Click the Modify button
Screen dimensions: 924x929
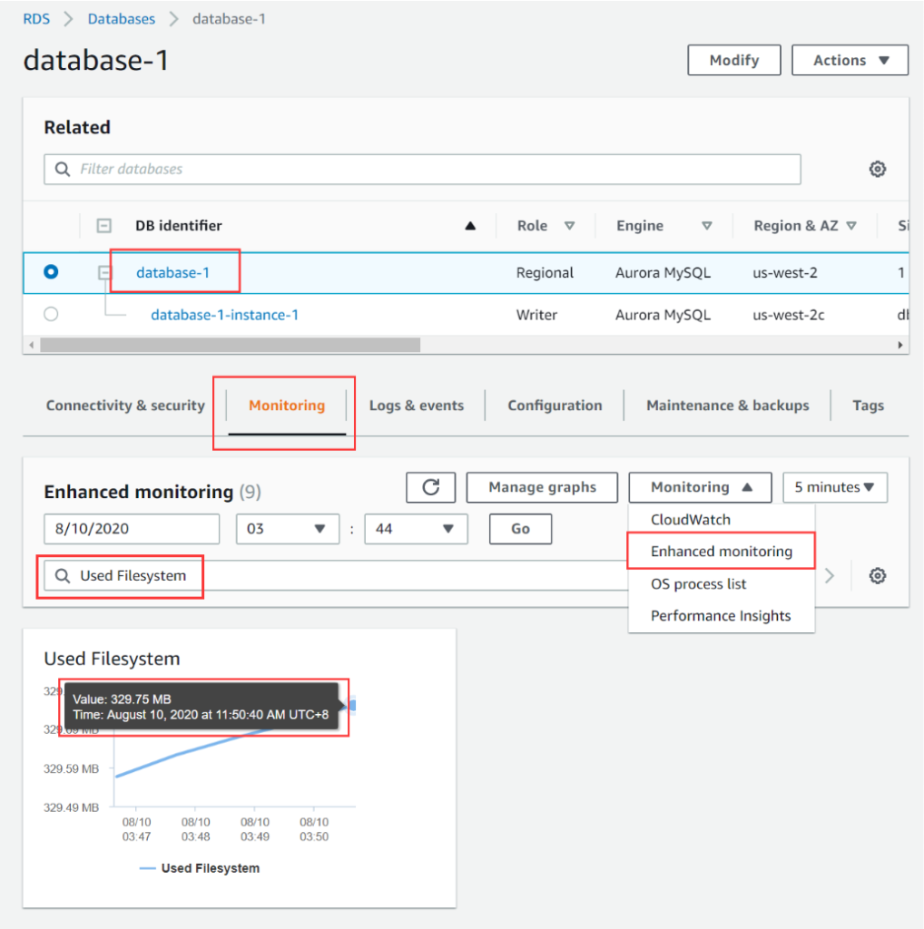click(733, 60)
